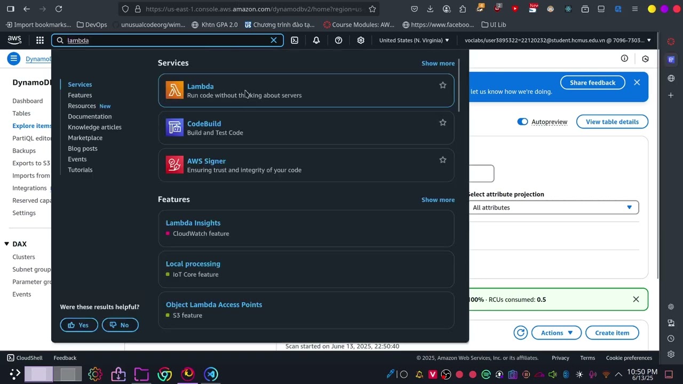Screen dimensions: 683x384
Task: Click View table details
Action: [612, 122]
